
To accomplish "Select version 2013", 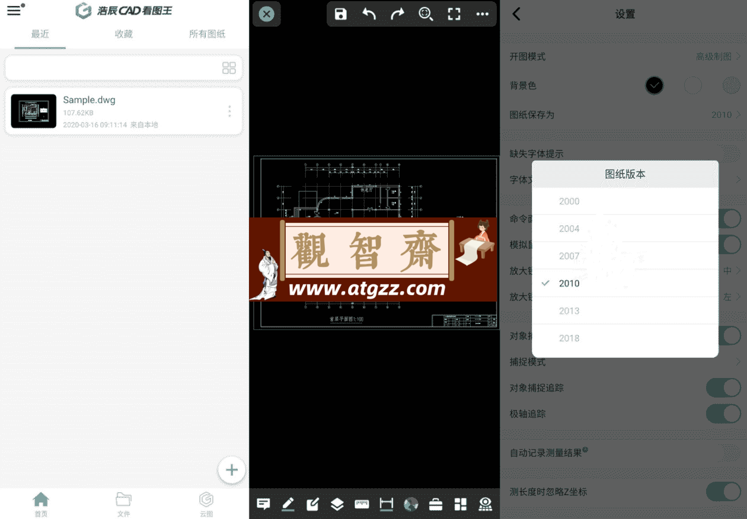I will tap(625, 310).
